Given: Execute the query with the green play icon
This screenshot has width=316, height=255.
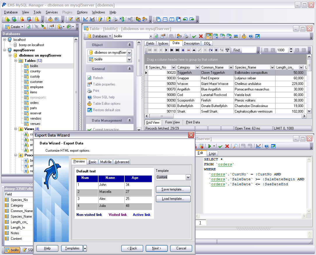Looking at the screenshot, I should (x=210, y=146).
